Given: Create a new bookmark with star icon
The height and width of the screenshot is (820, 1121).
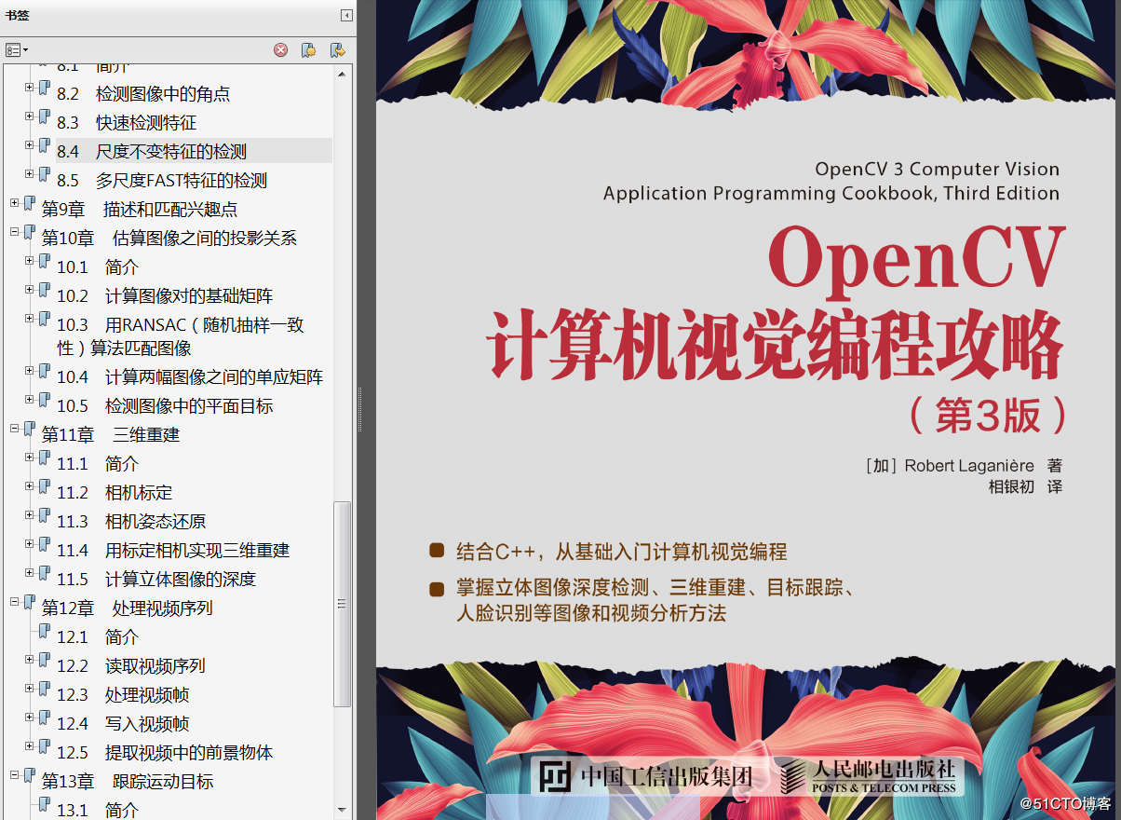Looking at the screenshot, I should 308,50.
